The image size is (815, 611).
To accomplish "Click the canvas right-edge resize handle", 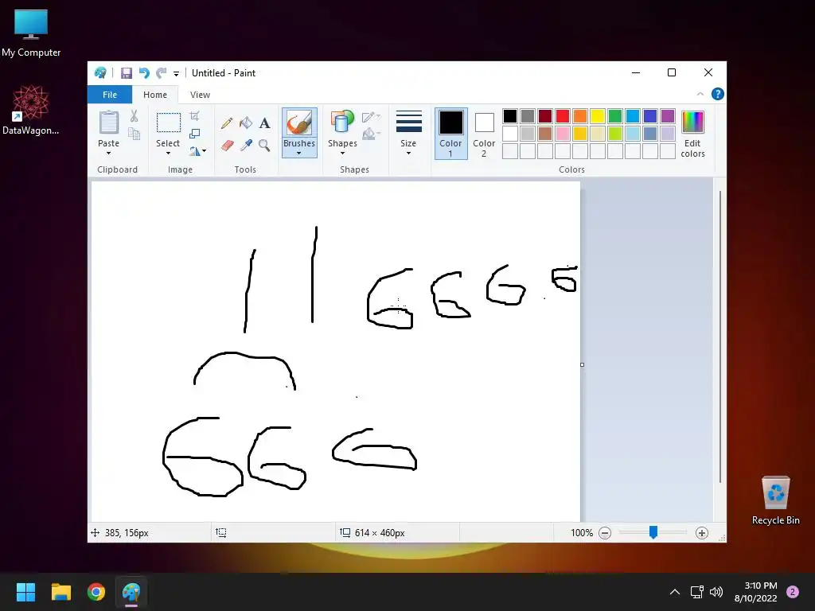I will coord(582,364).
